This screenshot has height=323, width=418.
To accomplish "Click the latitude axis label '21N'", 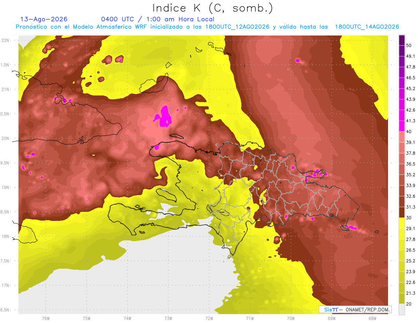I will click(x=5, y=89).
